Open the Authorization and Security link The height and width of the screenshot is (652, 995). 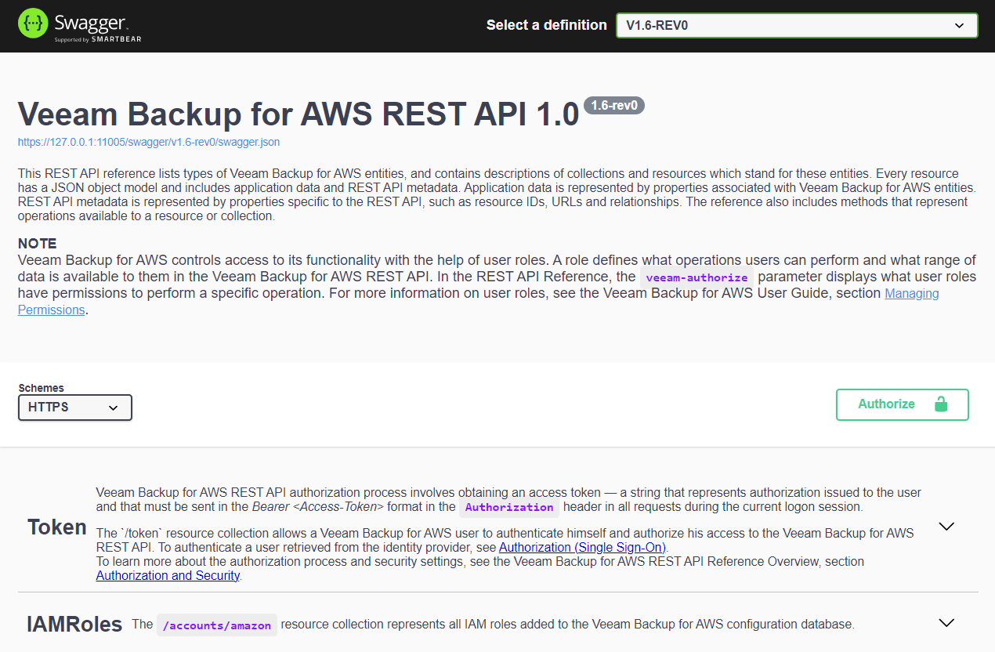(168, 575)
